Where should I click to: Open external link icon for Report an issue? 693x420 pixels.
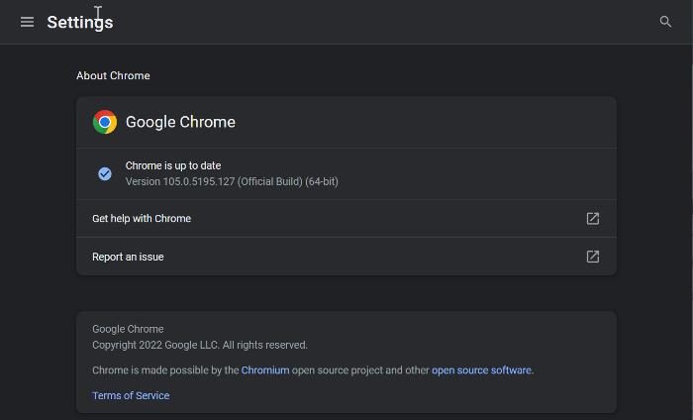click(593, 257)
